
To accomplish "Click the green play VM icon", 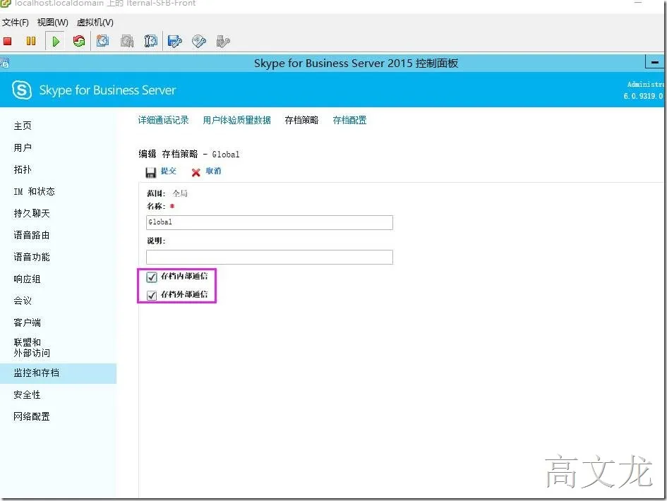I will coord(56,41).
